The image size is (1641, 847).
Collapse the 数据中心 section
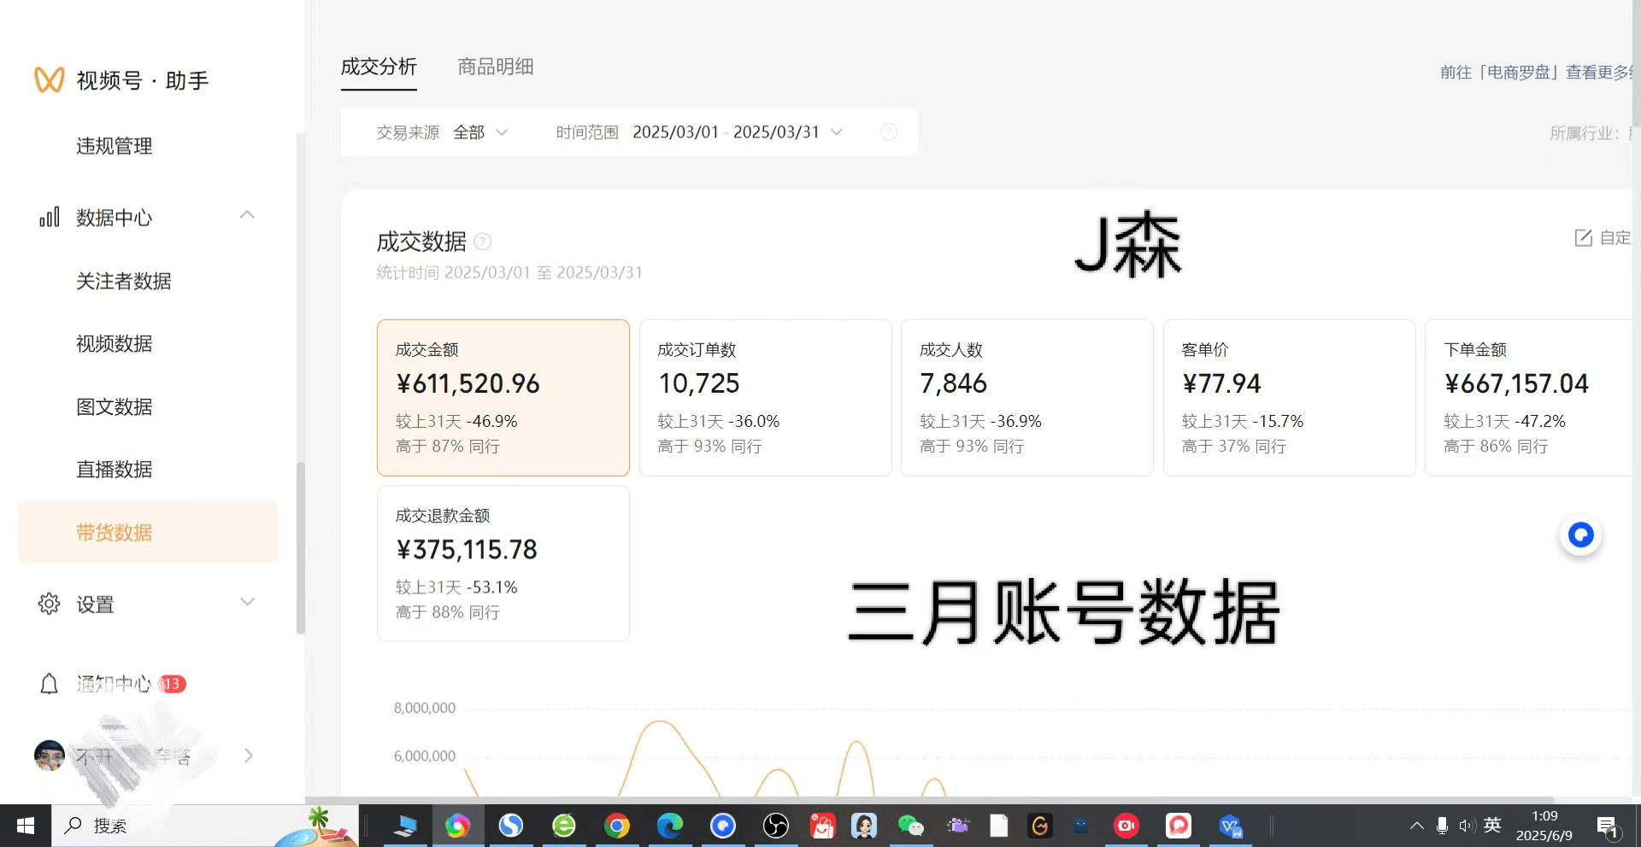(x=247, y=215)
